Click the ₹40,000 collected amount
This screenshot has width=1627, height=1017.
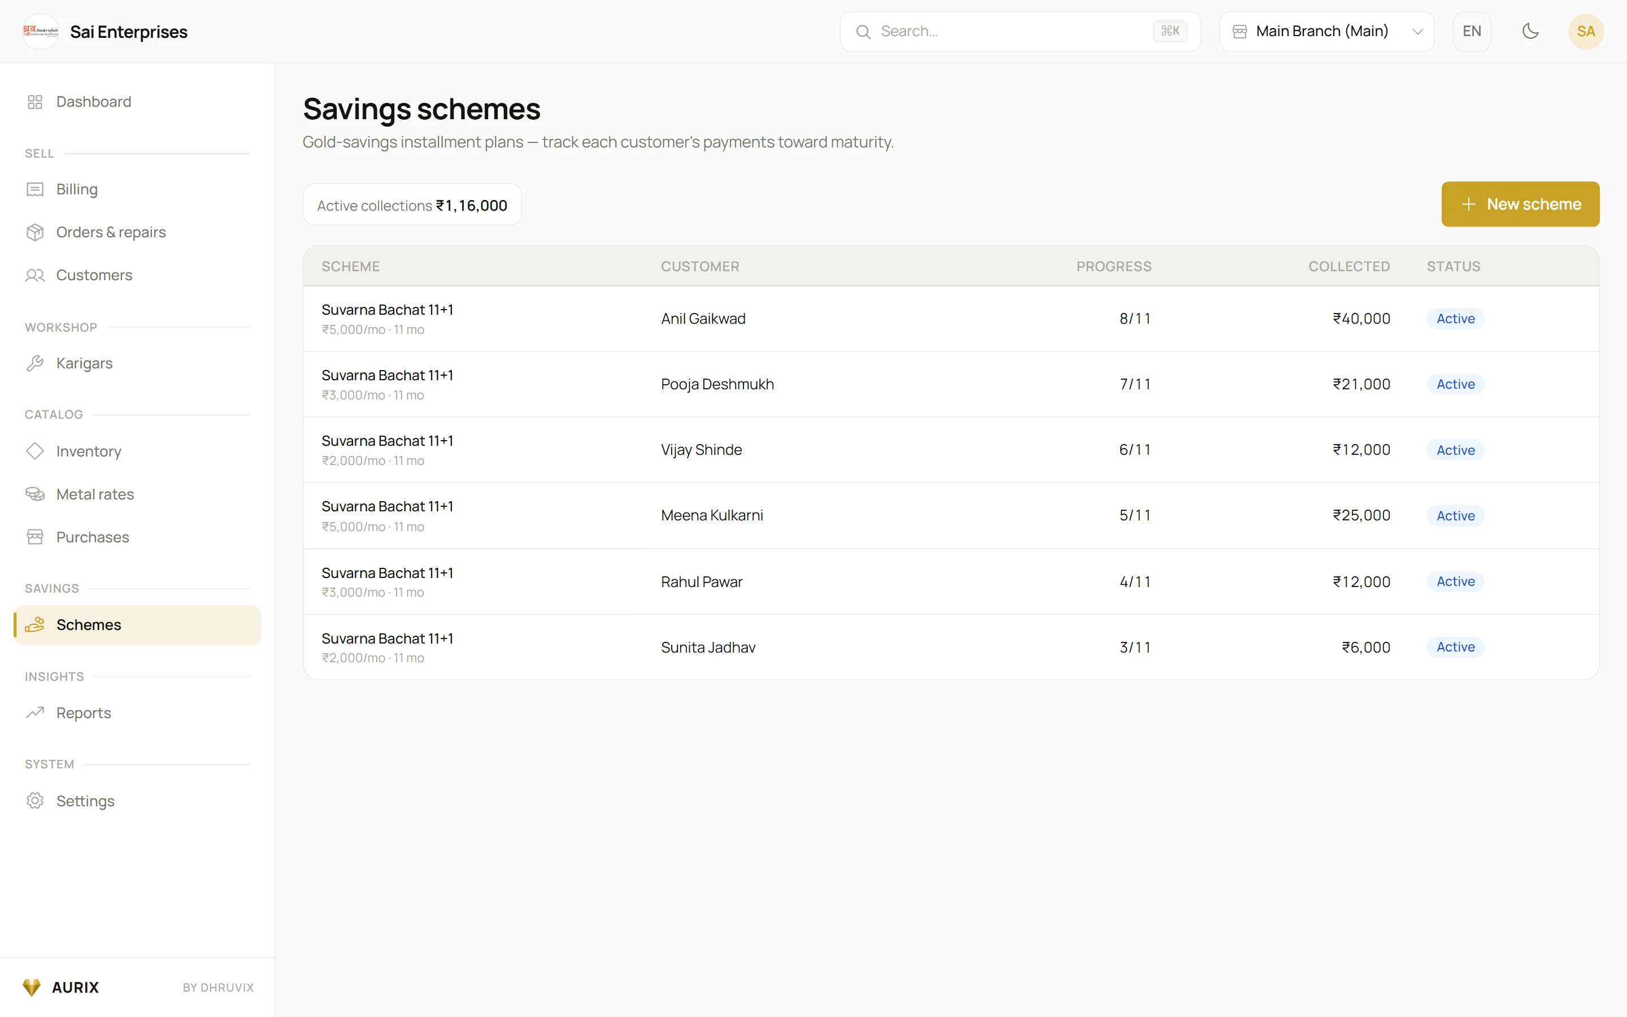(x=1361, y=319)
